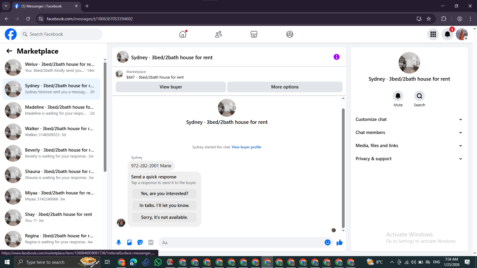Open the Windows notification center icon
This screenshot has height=268, width=477.
click(467, 262)
